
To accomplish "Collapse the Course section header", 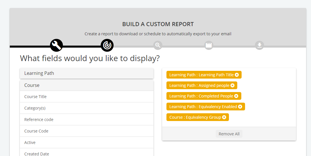I will click(87, 85).
